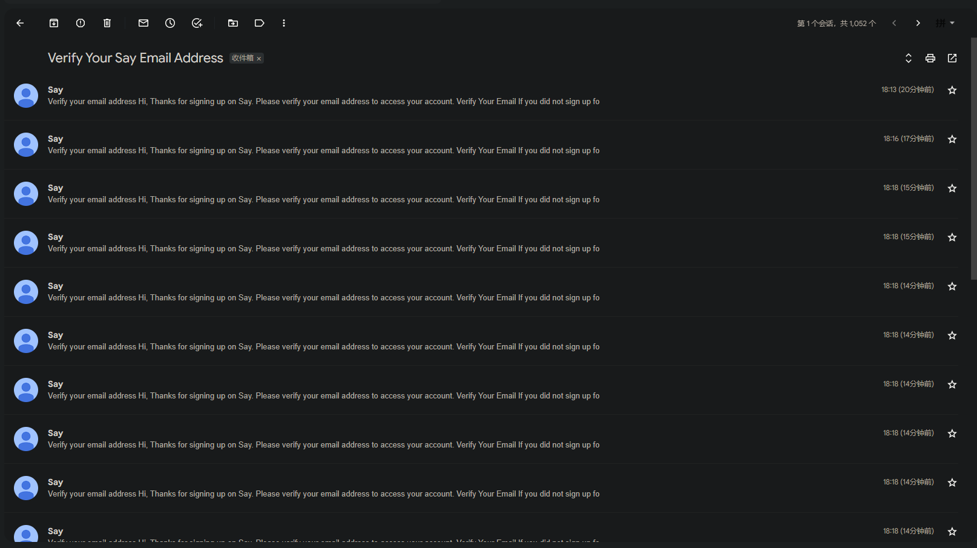
Task: Go to the newer conversation
Action: (894, 23)
